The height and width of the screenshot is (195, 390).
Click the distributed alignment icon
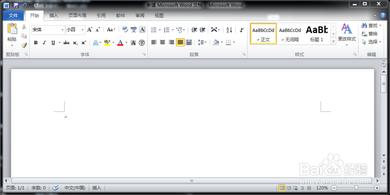[x=189, y=42]
